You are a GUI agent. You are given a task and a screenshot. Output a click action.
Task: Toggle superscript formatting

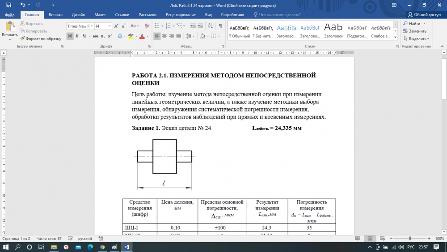(110, 36)
